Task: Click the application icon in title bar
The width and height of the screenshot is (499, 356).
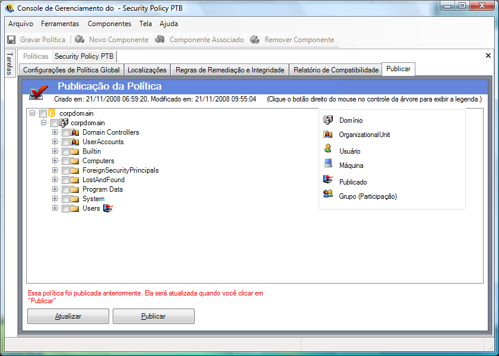Action: click(x=10, y=8)
